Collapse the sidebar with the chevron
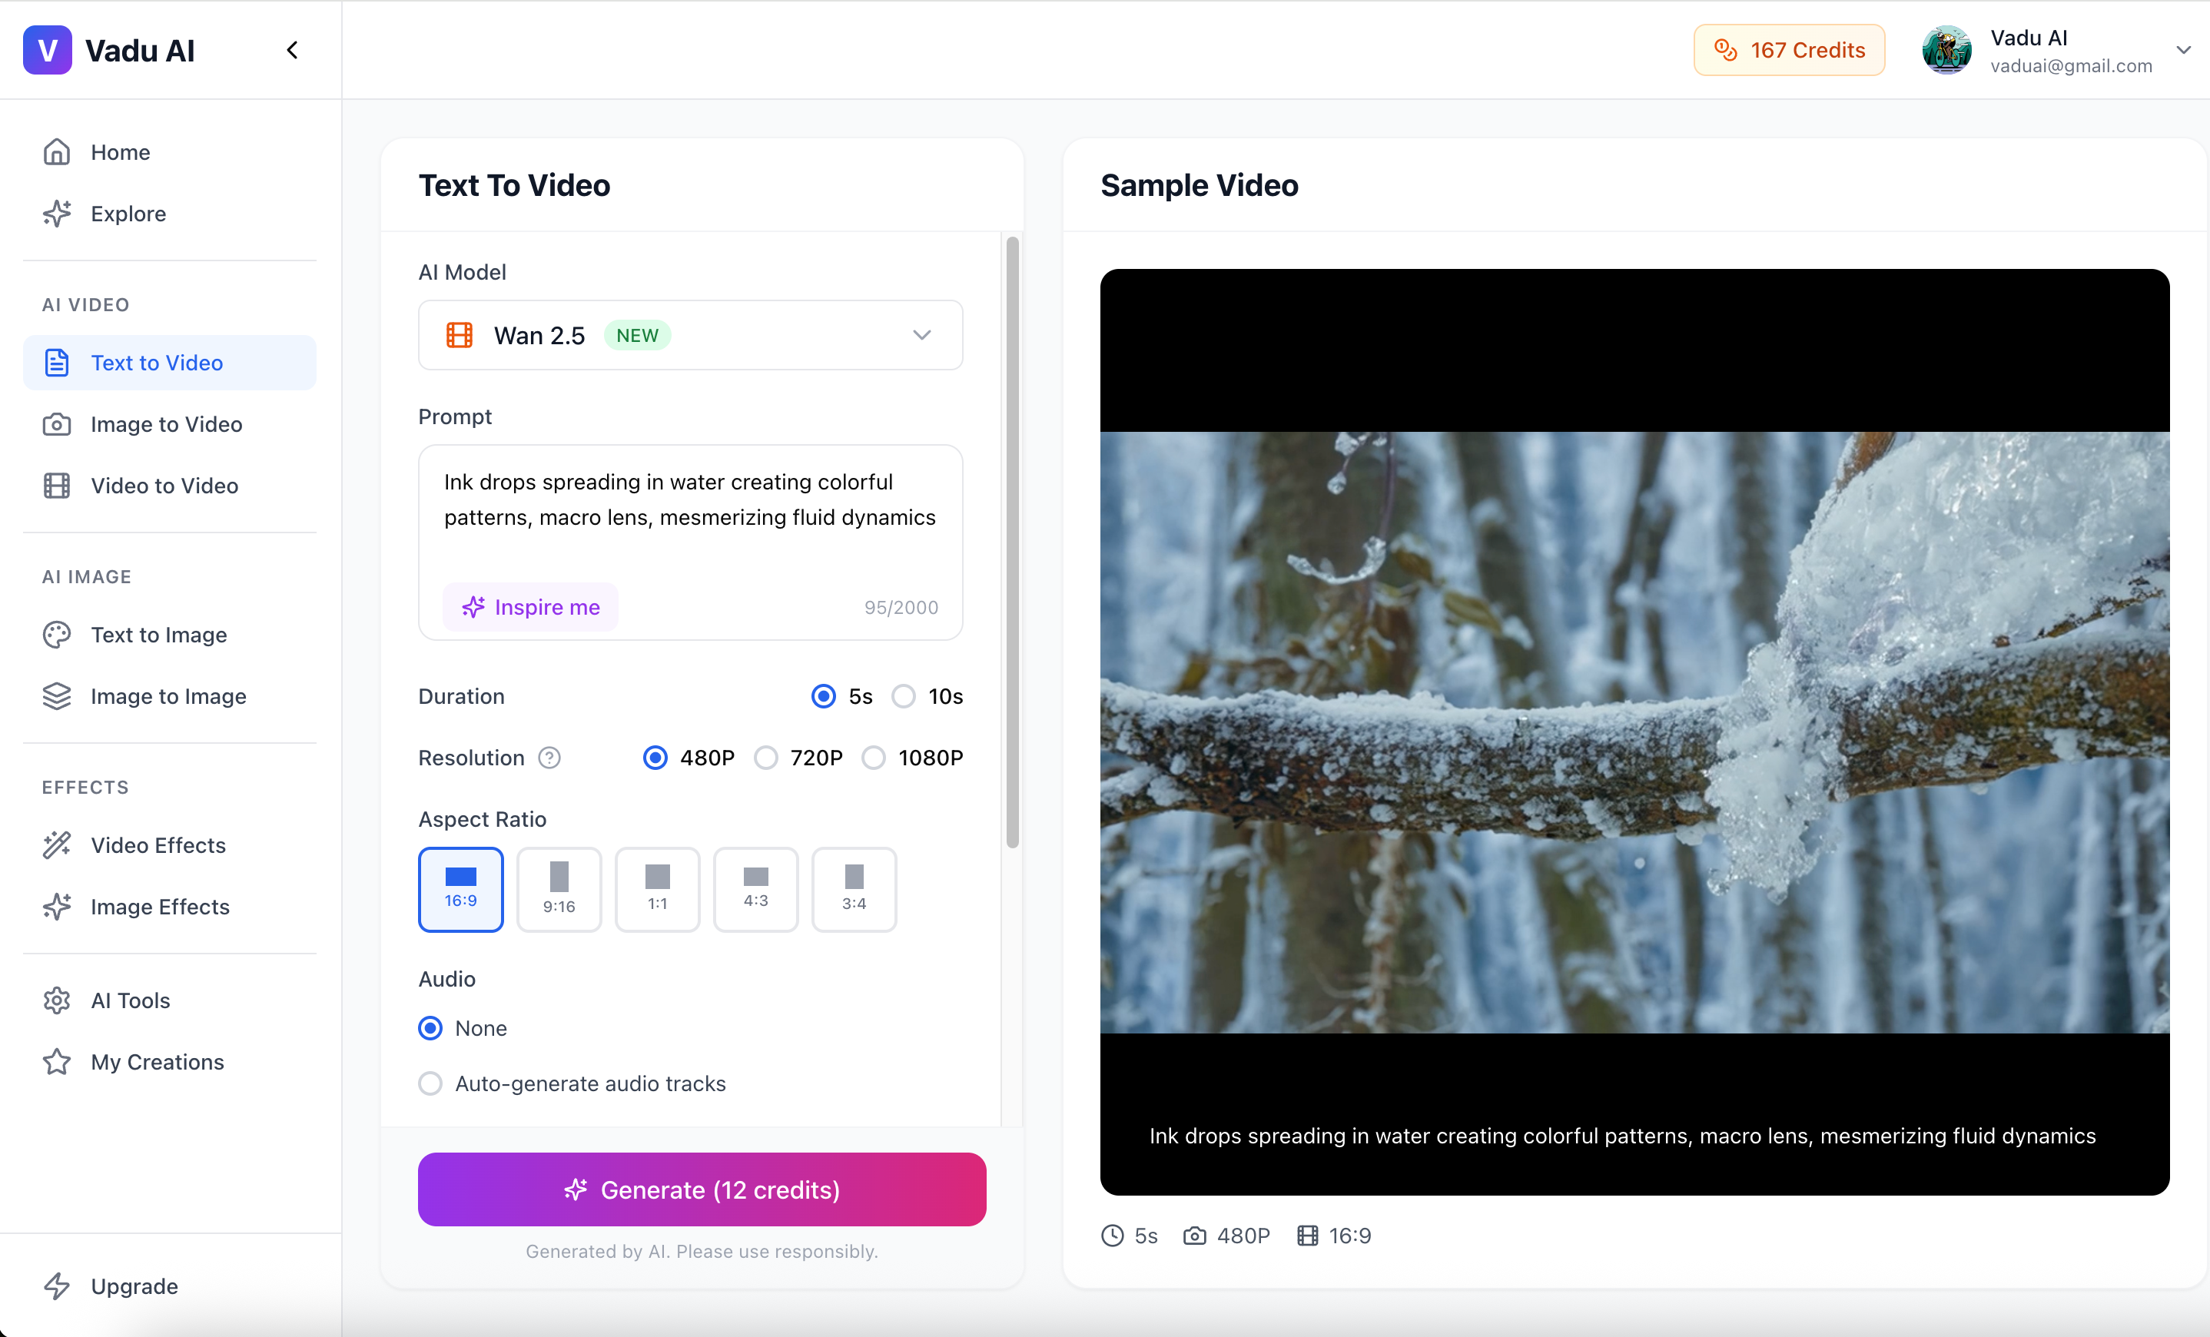The width and height of the screenshot is (2210, 1337). coord(291,50)
